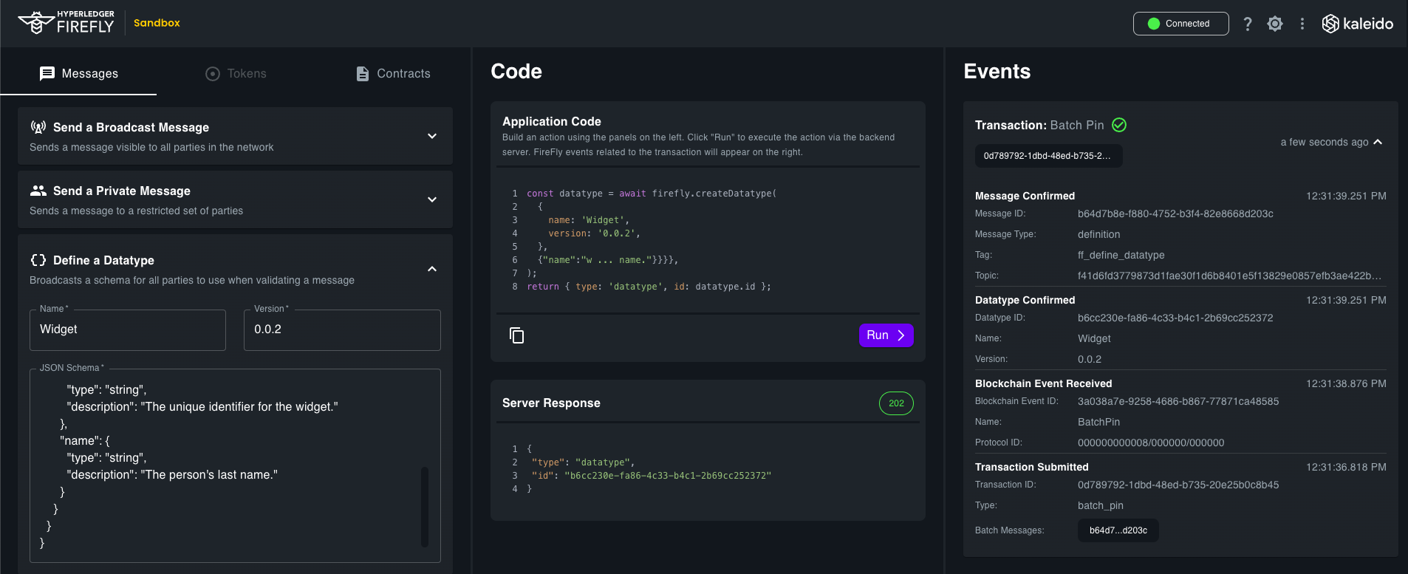Click the broadcast antenna icon
The width and height of the screenshot is (1408, 574).
38,127
